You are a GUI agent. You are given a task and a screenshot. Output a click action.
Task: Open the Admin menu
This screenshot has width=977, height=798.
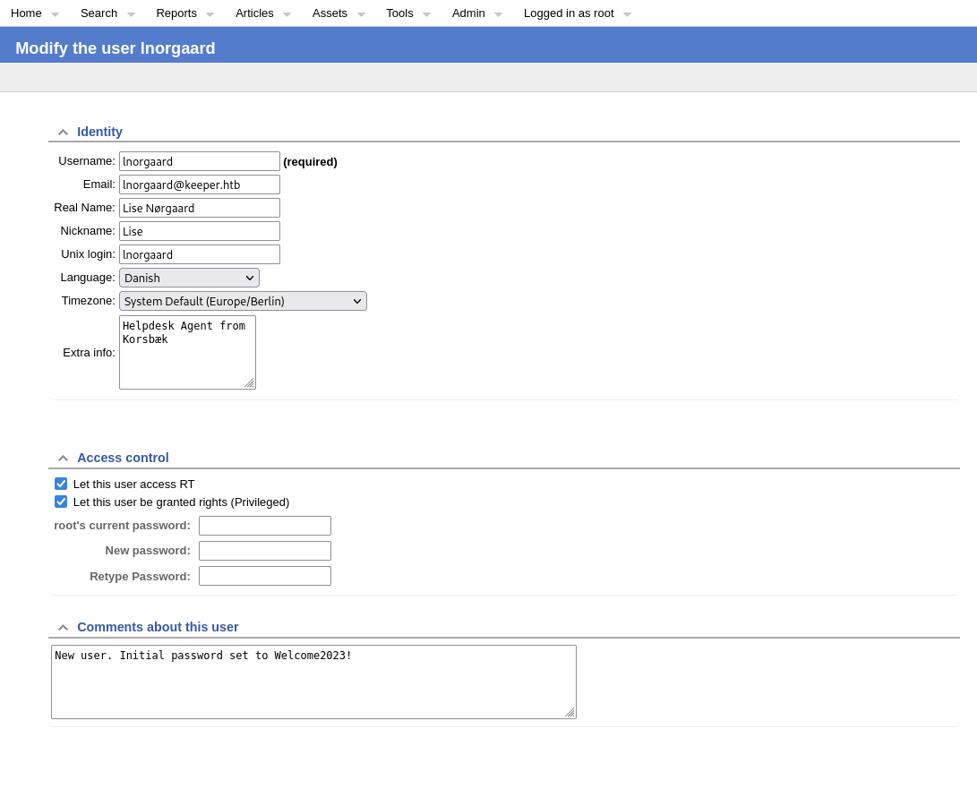tap(468, 13)
